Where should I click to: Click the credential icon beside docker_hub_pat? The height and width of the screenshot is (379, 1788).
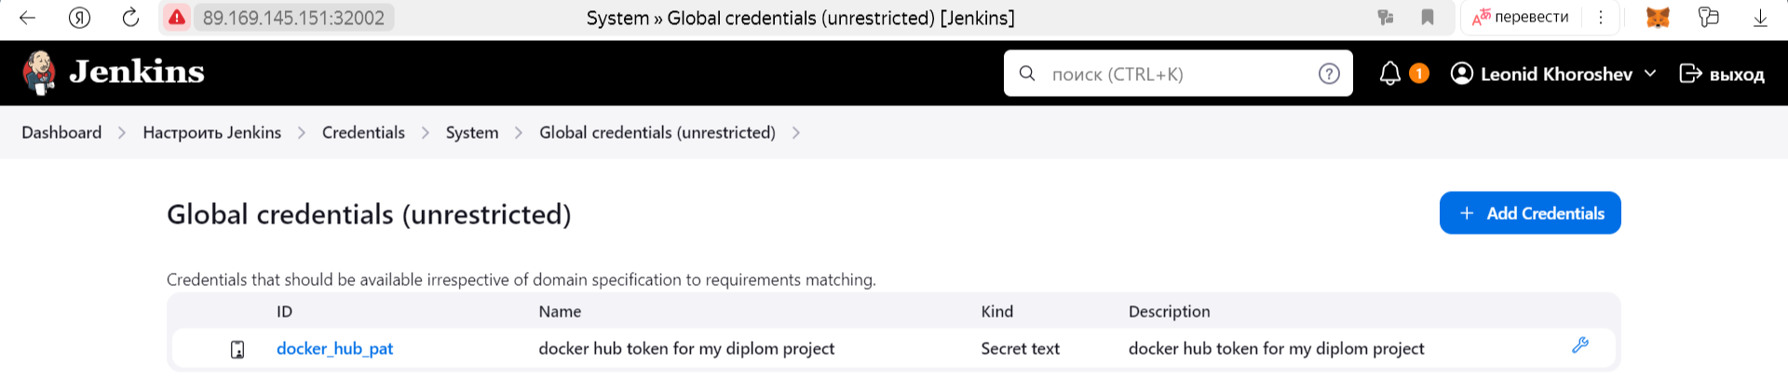pos(237,349)
